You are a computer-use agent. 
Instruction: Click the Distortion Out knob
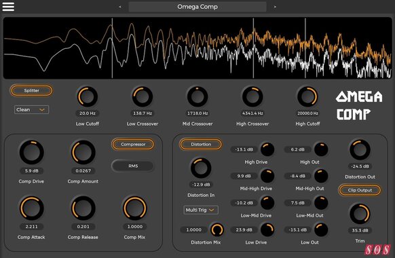[x=360, y=150]
